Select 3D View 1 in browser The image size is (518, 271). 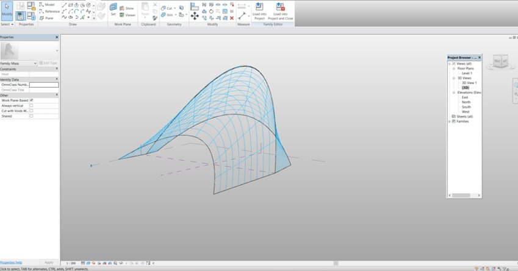point(469,83)
